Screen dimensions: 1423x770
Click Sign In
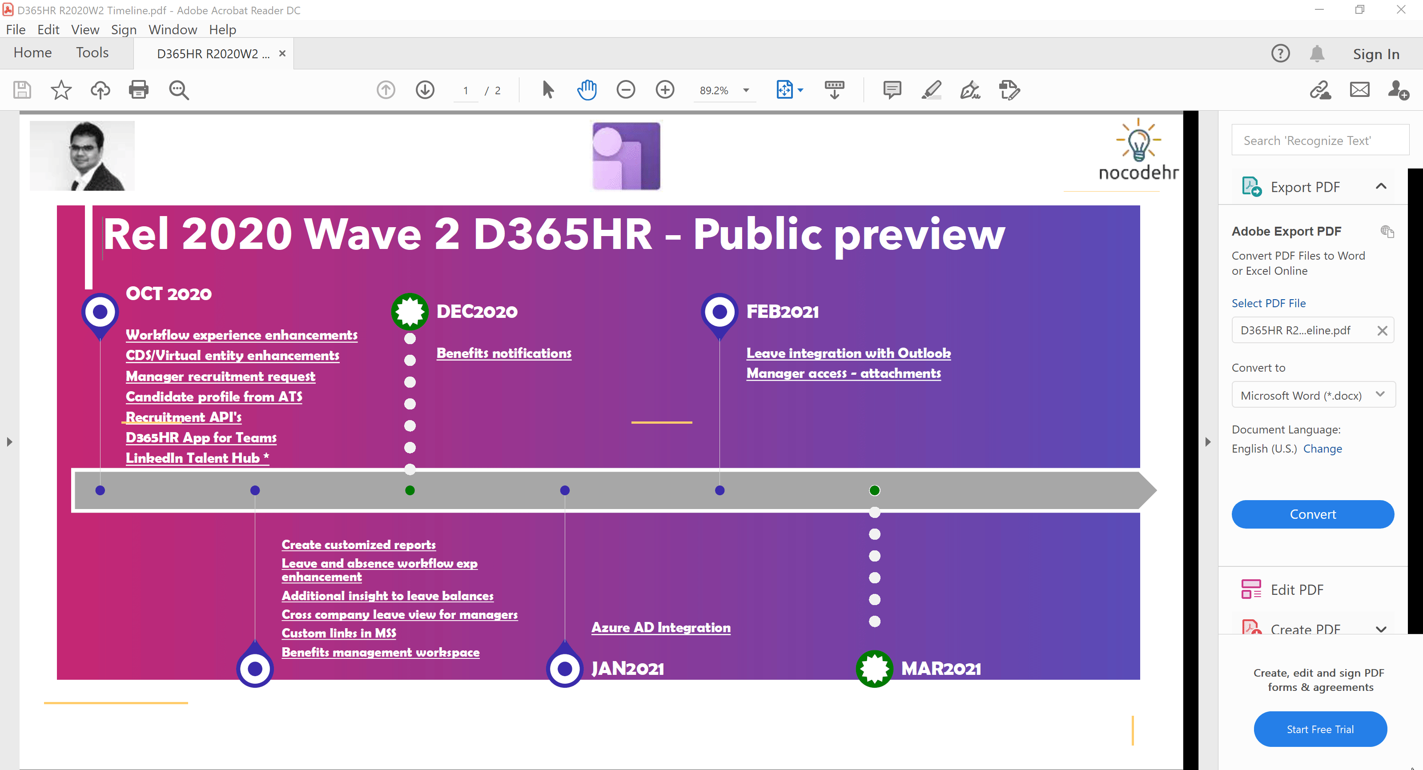coord(1376,54)
